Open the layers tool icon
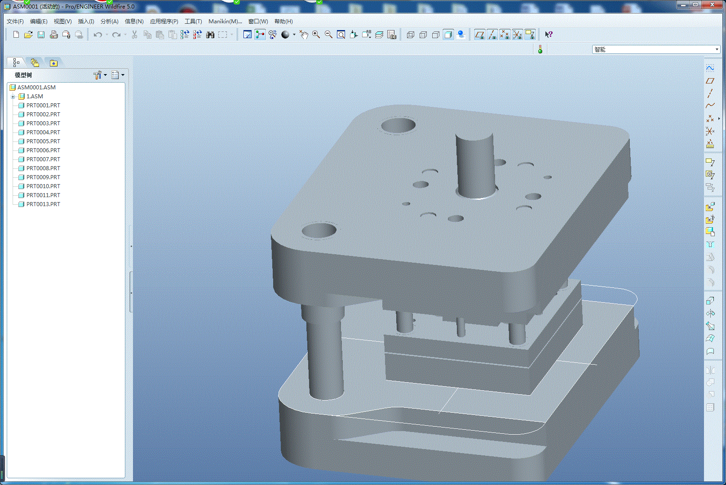 (379, 35)
